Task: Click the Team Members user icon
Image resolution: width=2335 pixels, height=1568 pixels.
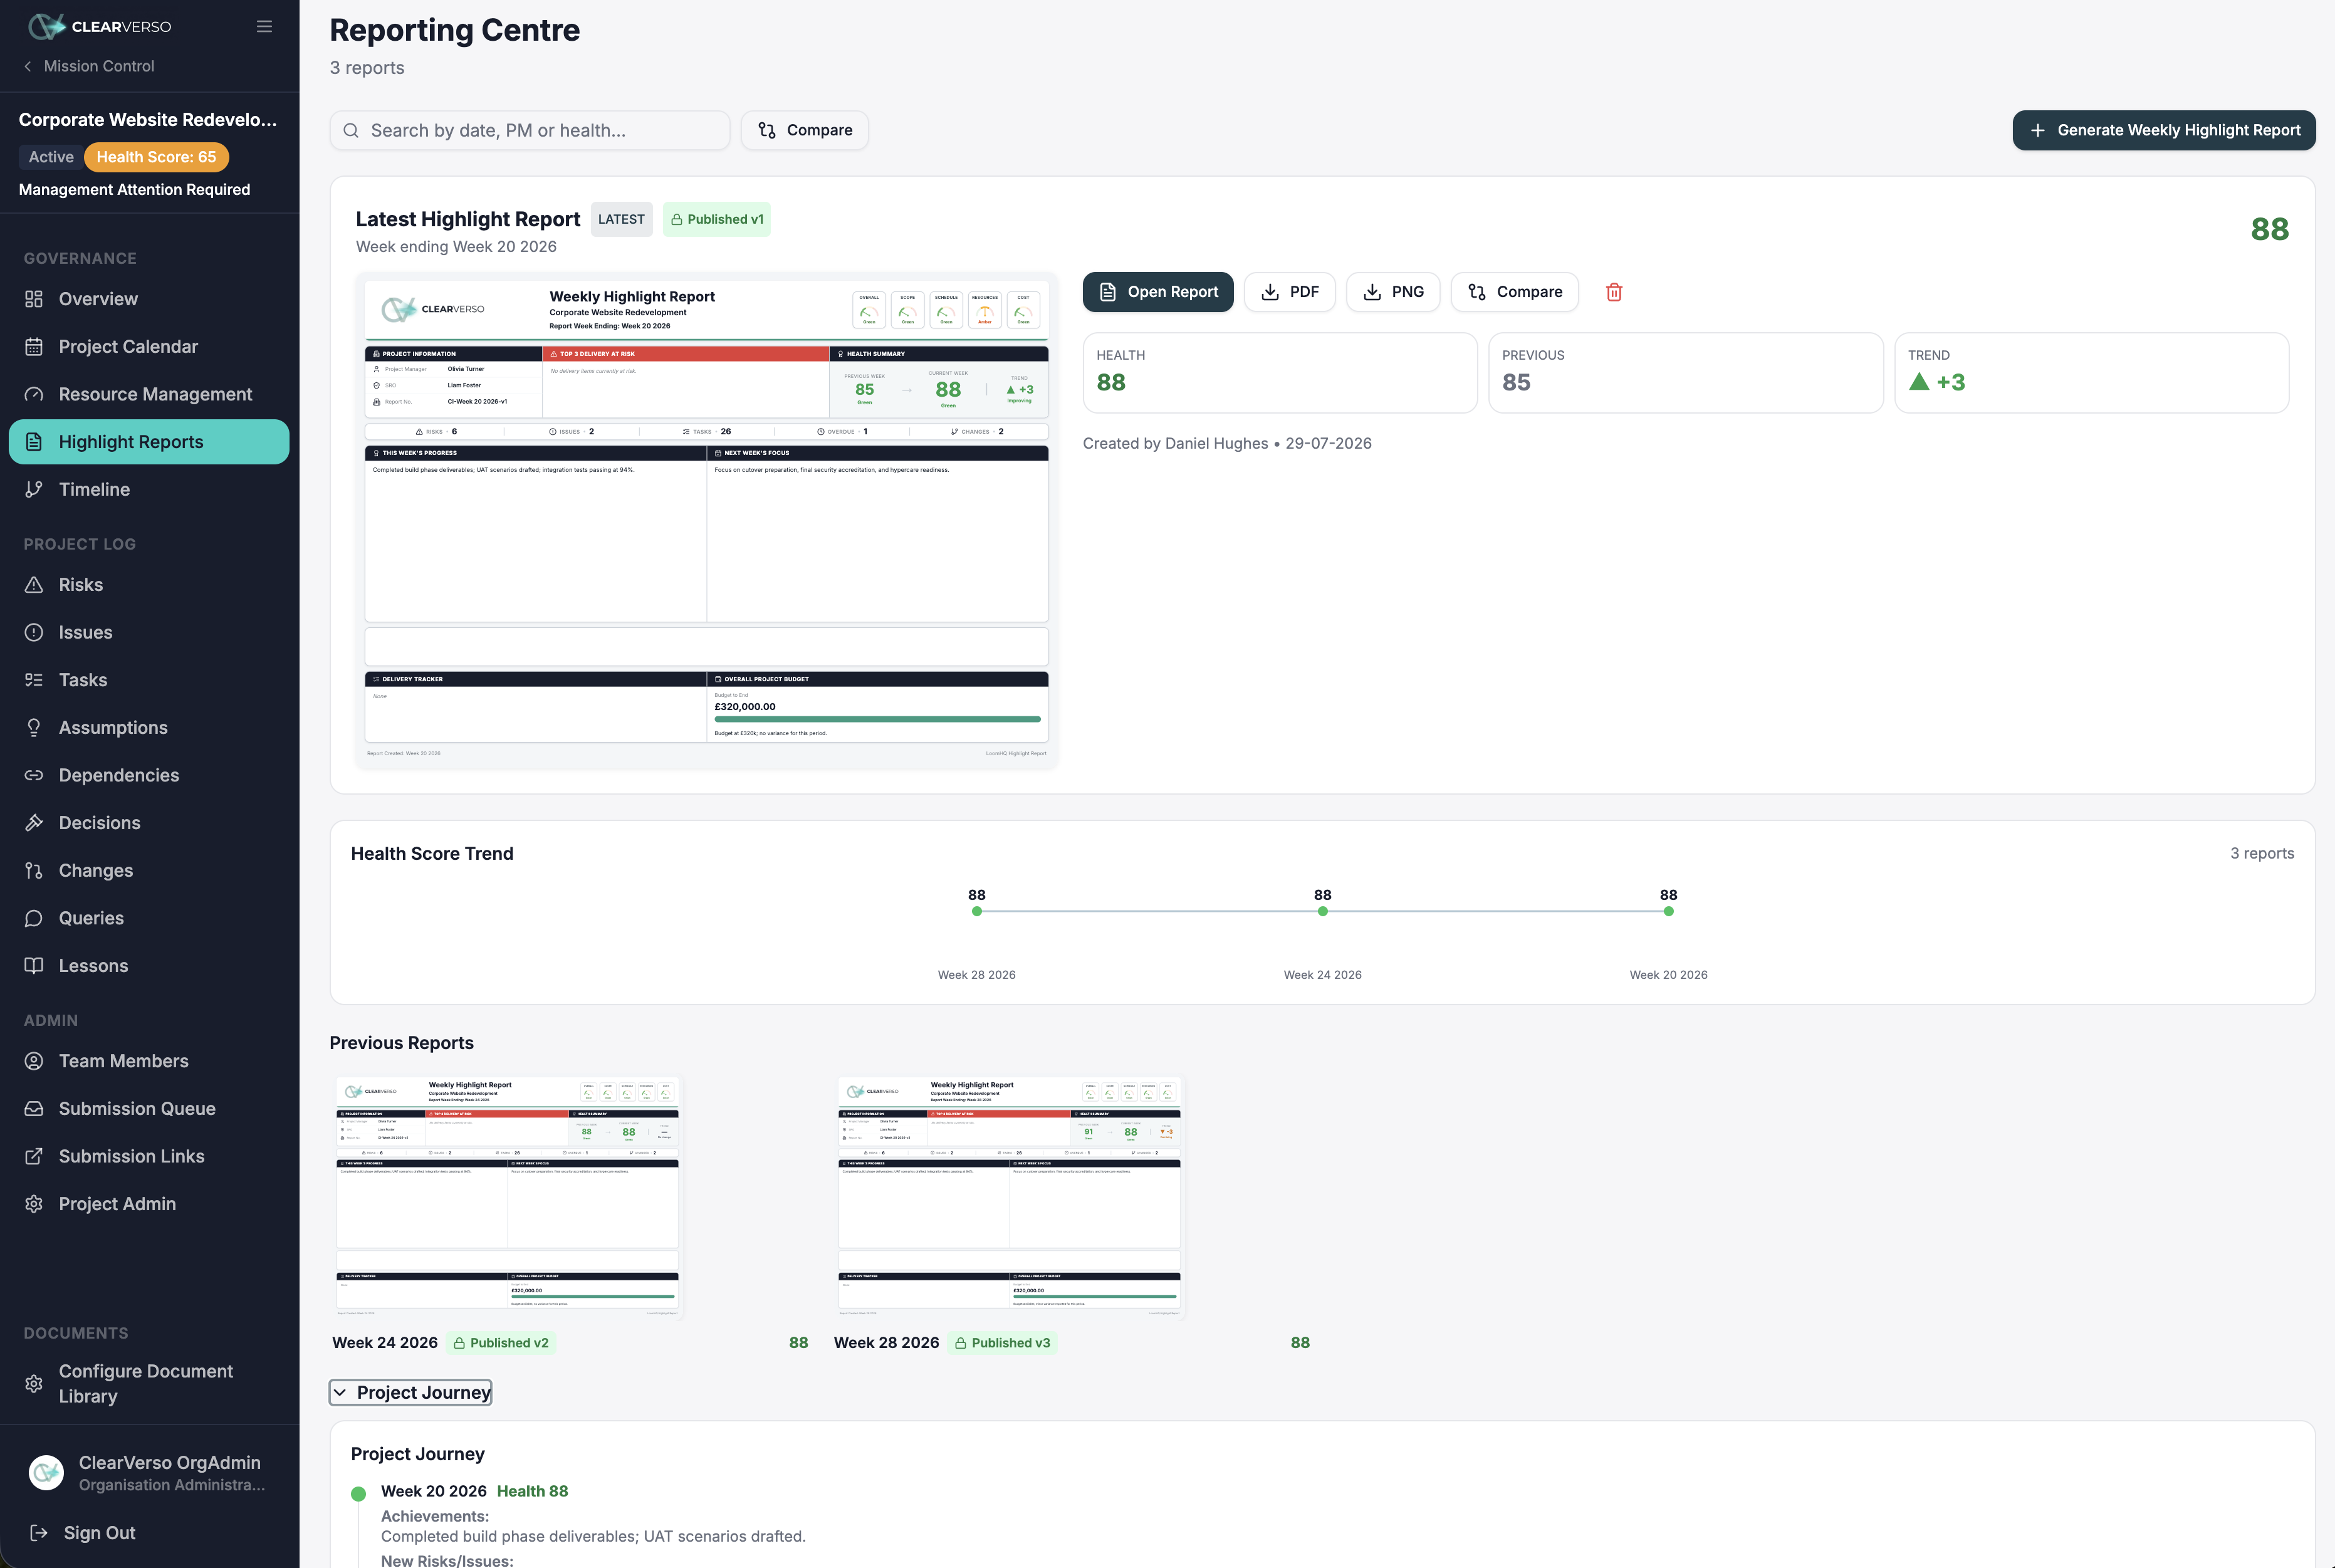Action: point(34,1061)
